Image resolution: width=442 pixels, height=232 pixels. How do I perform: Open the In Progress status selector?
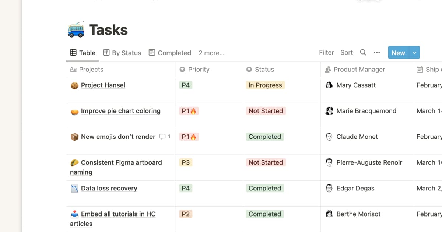pyautogui.click(x=265, y=85)
